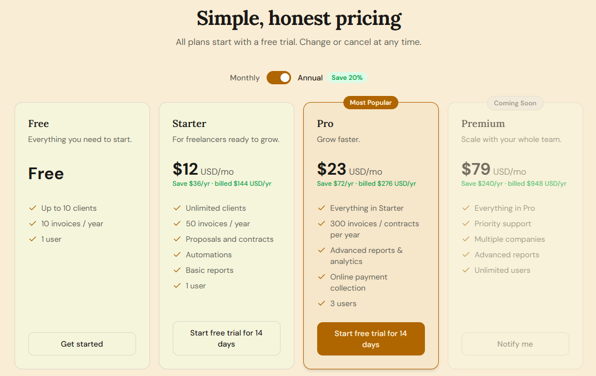Click the Notify me button
Image resolution: width=596 pixels, height=376 pixels.
pos(515,344)
